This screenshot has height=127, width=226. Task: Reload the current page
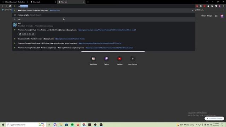[x=10, y=6]
